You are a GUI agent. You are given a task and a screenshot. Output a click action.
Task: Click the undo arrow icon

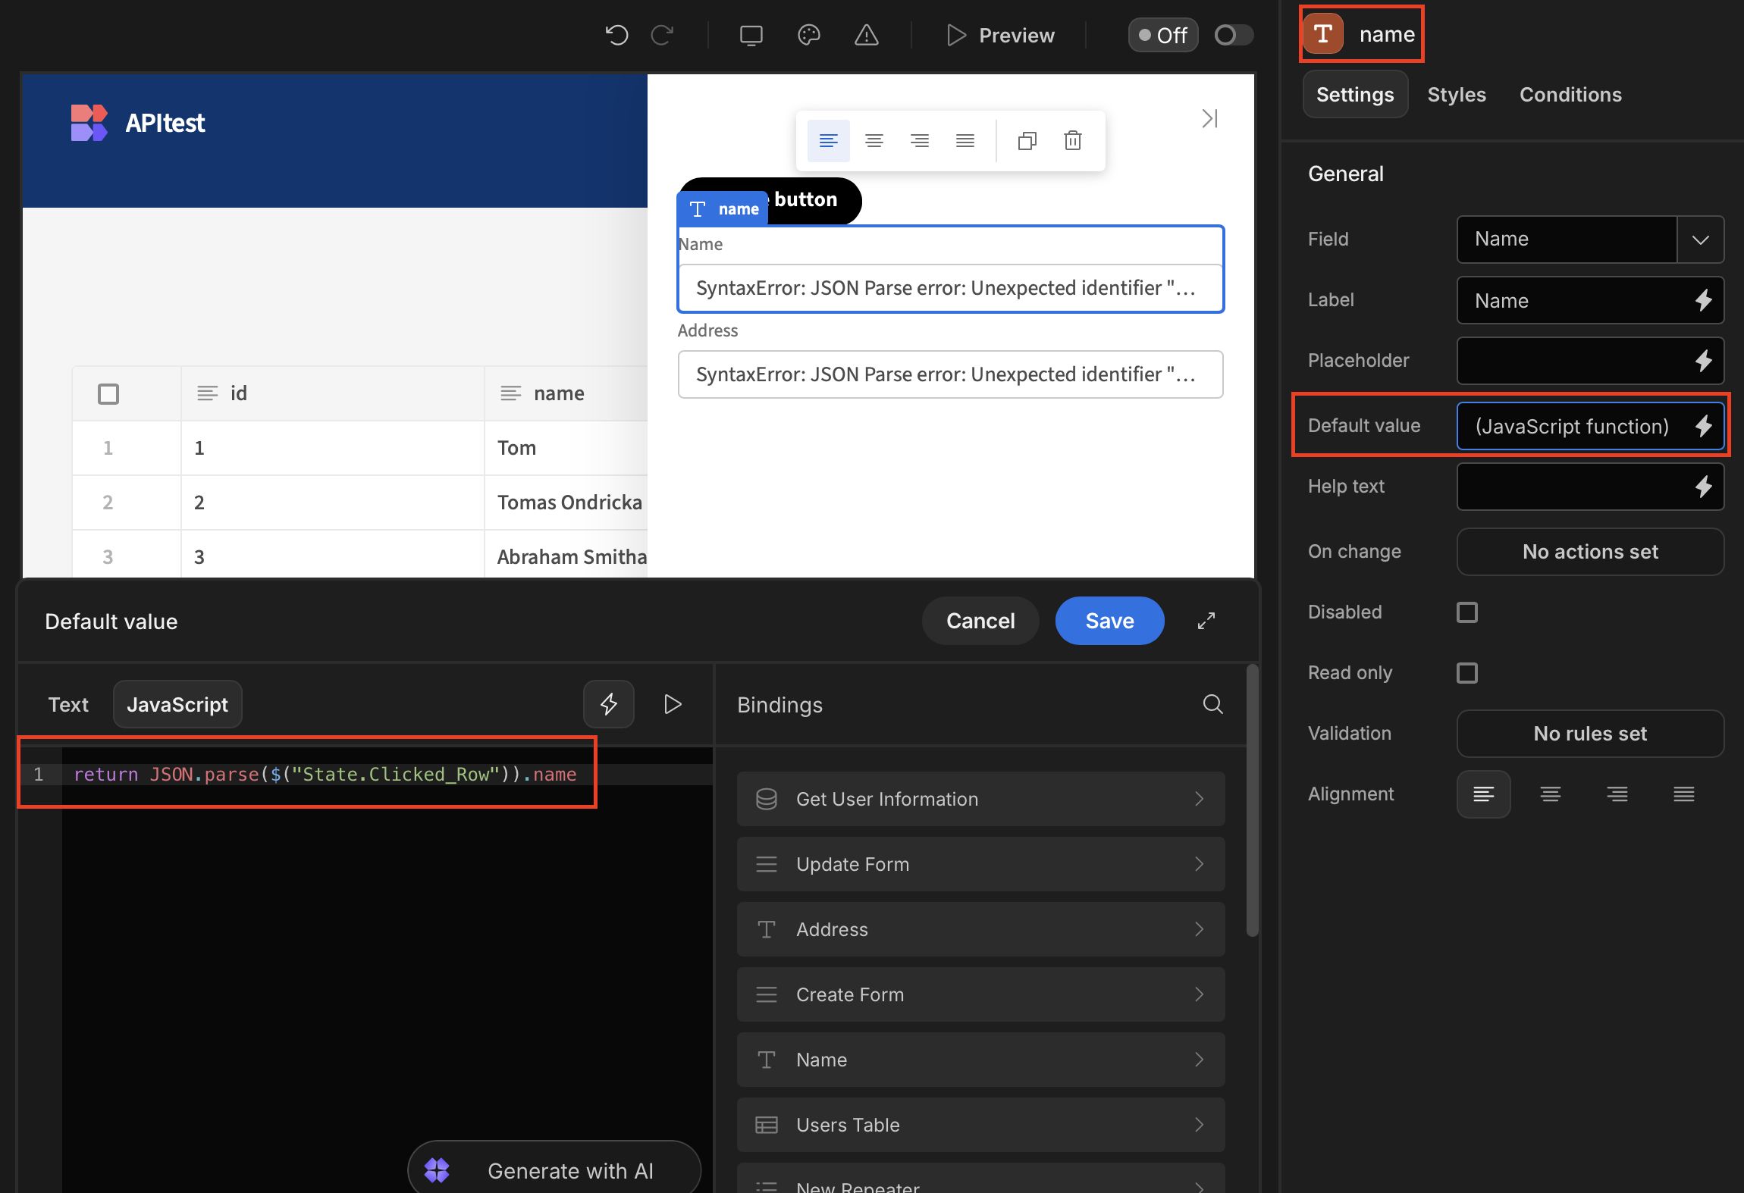616,35
